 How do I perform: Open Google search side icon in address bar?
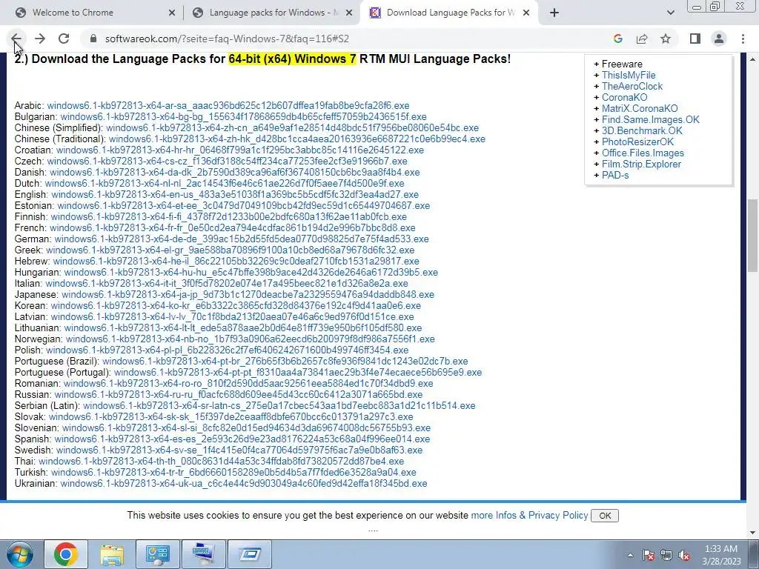pos(617,39)
